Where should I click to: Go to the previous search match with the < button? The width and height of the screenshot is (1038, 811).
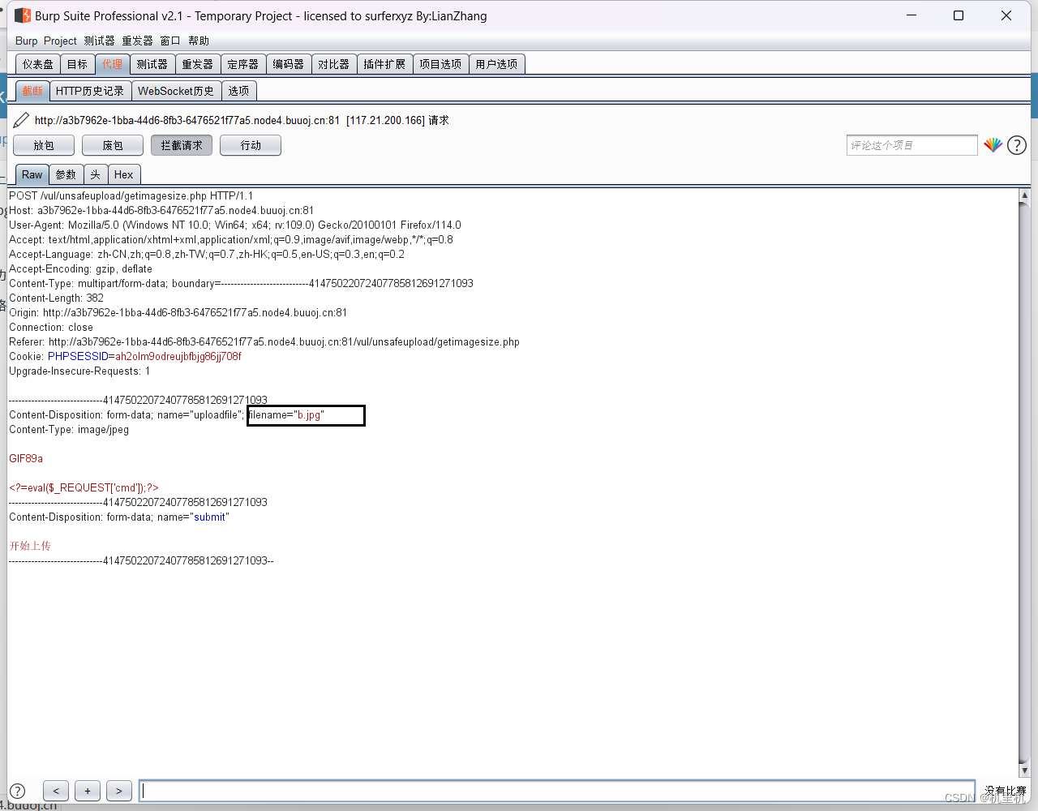56,791
